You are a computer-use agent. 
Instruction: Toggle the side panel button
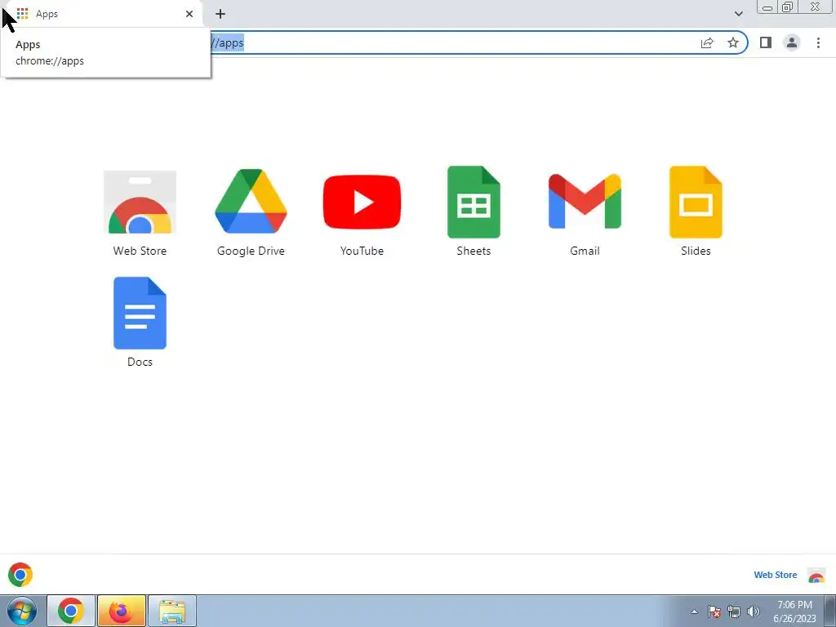(766, 42)
